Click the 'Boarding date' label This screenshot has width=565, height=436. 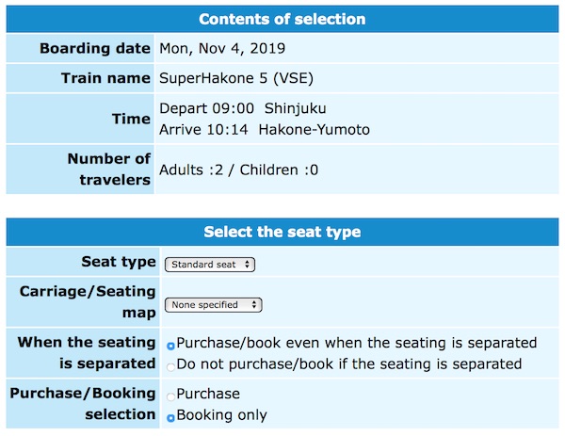click(95, 48)
